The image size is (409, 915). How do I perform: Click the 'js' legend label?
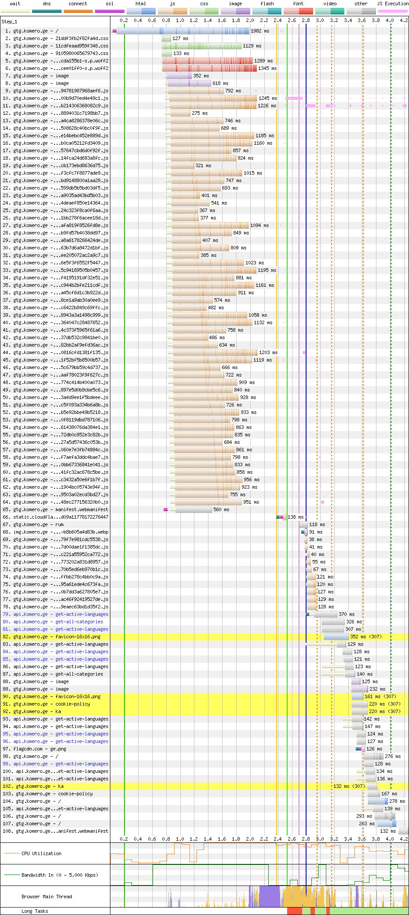point(172,4)
